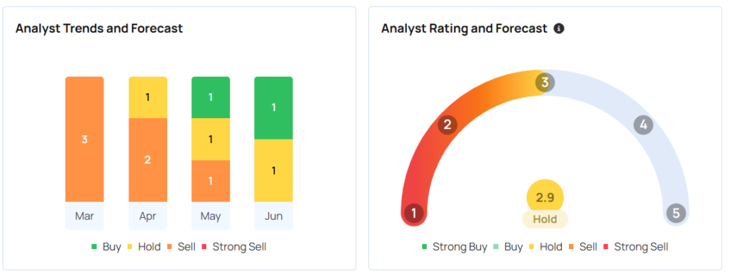Viewport: 731px width, 274px height.
Task: Click April's yellow Hold segment
Action: tap(148, 98)
